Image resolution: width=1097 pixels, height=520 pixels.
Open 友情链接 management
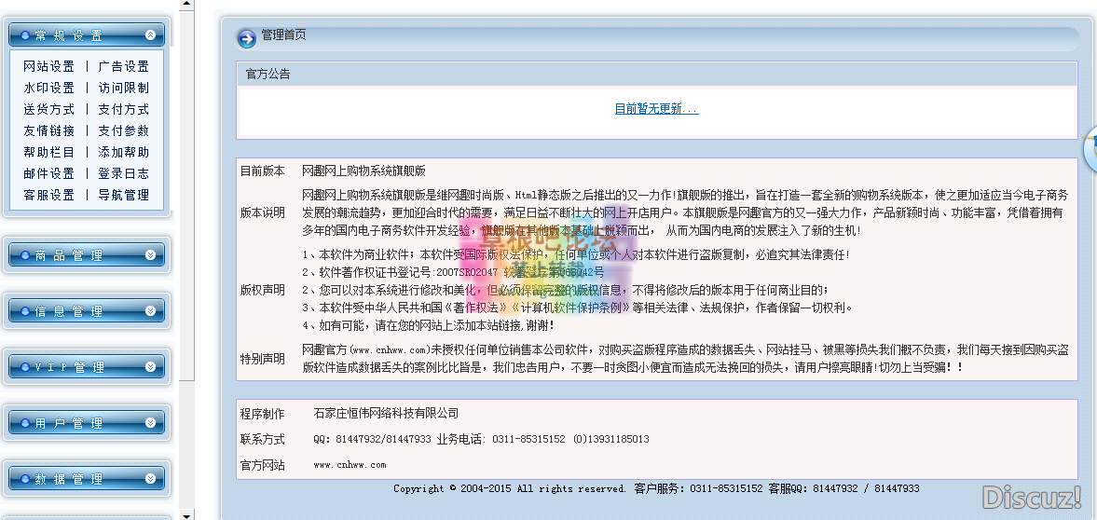(49, 130)
